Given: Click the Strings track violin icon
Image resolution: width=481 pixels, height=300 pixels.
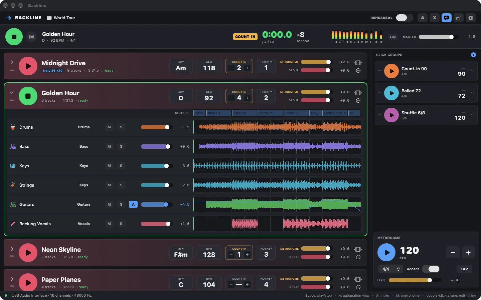Looking at the screenshot, I should click(13, 185).
